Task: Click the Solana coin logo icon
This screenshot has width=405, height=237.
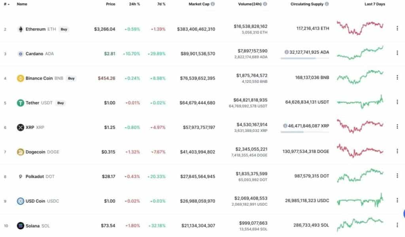Action: tap(21, 226)
